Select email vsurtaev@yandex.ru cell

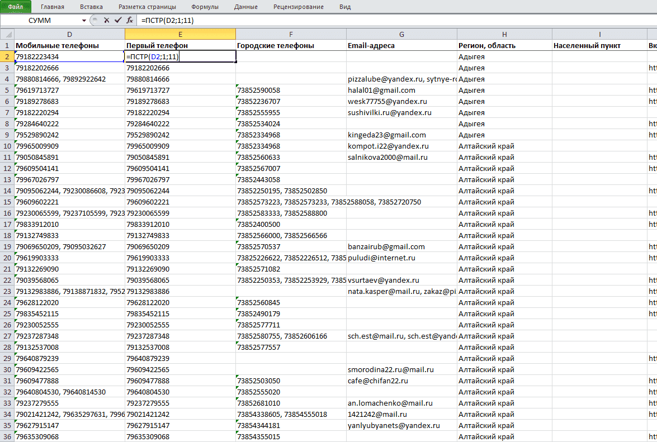click(401, 280)
